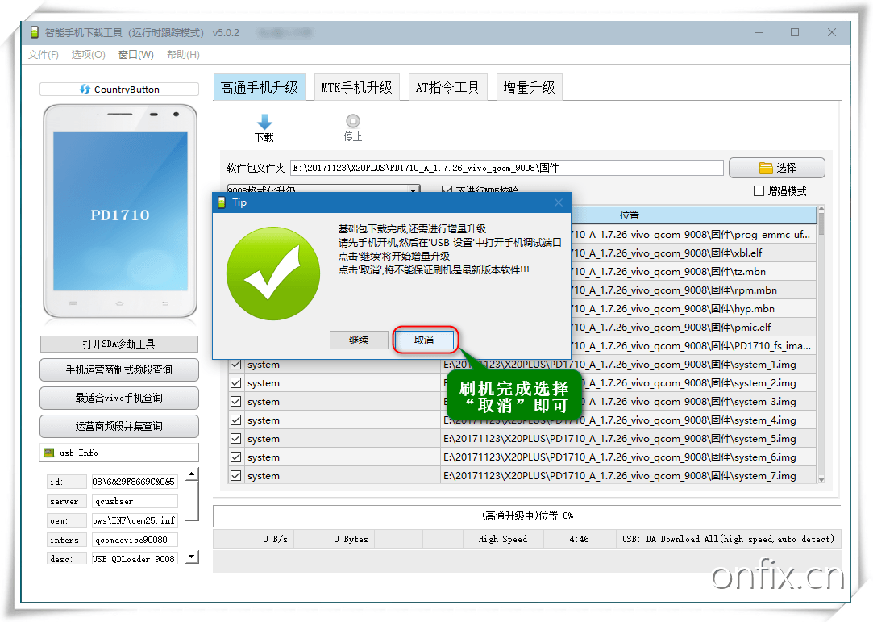Click the usb Info panel icon

pos(48,452)
